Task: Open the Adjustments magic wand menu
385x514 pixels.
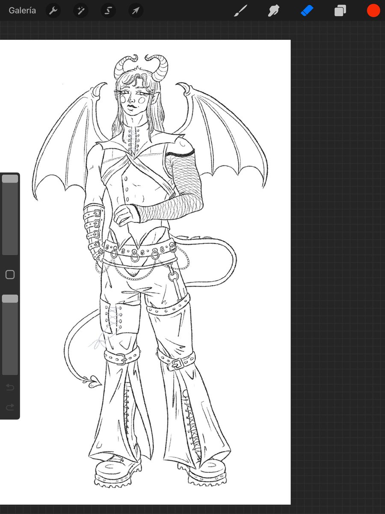Action: [80, 11]
